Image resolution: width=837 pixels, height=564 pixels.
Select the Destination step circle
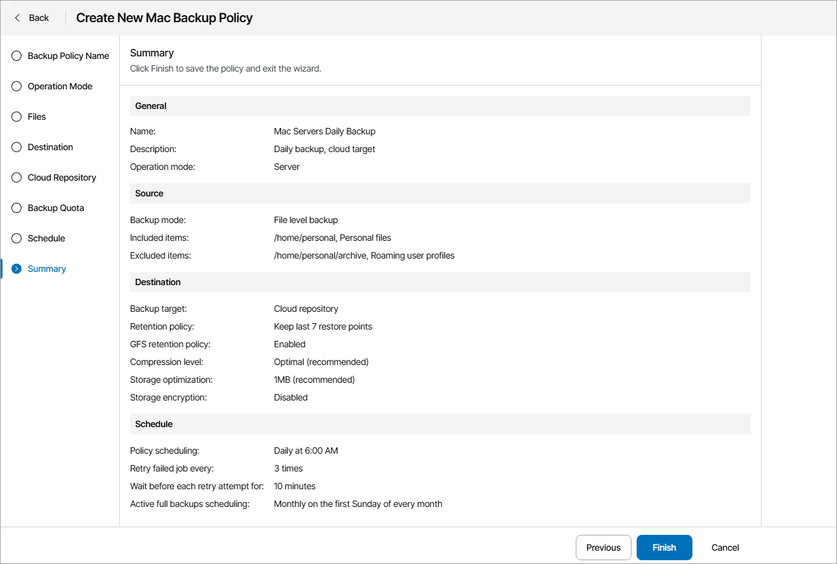coord(17,147)
